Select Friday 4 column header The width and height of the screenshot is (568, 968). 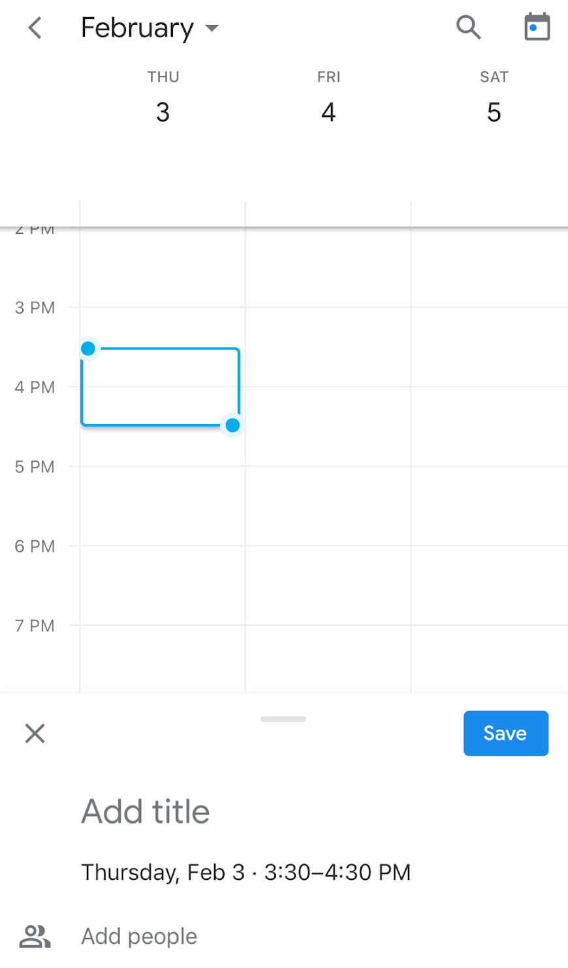tap(328, 98)
